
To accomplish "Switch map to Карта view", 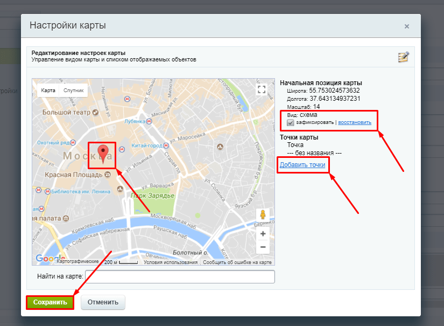I will 48,91.
